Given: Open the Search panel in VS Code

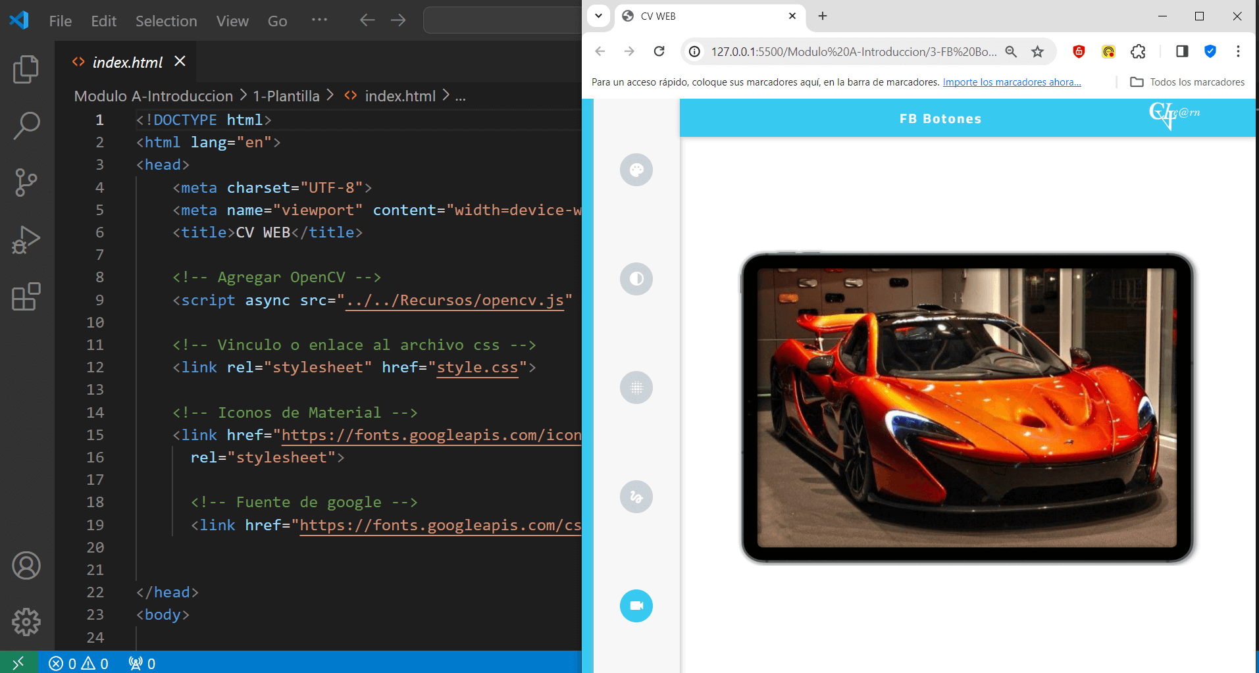Looking at the screenshot, I should 25,125.
